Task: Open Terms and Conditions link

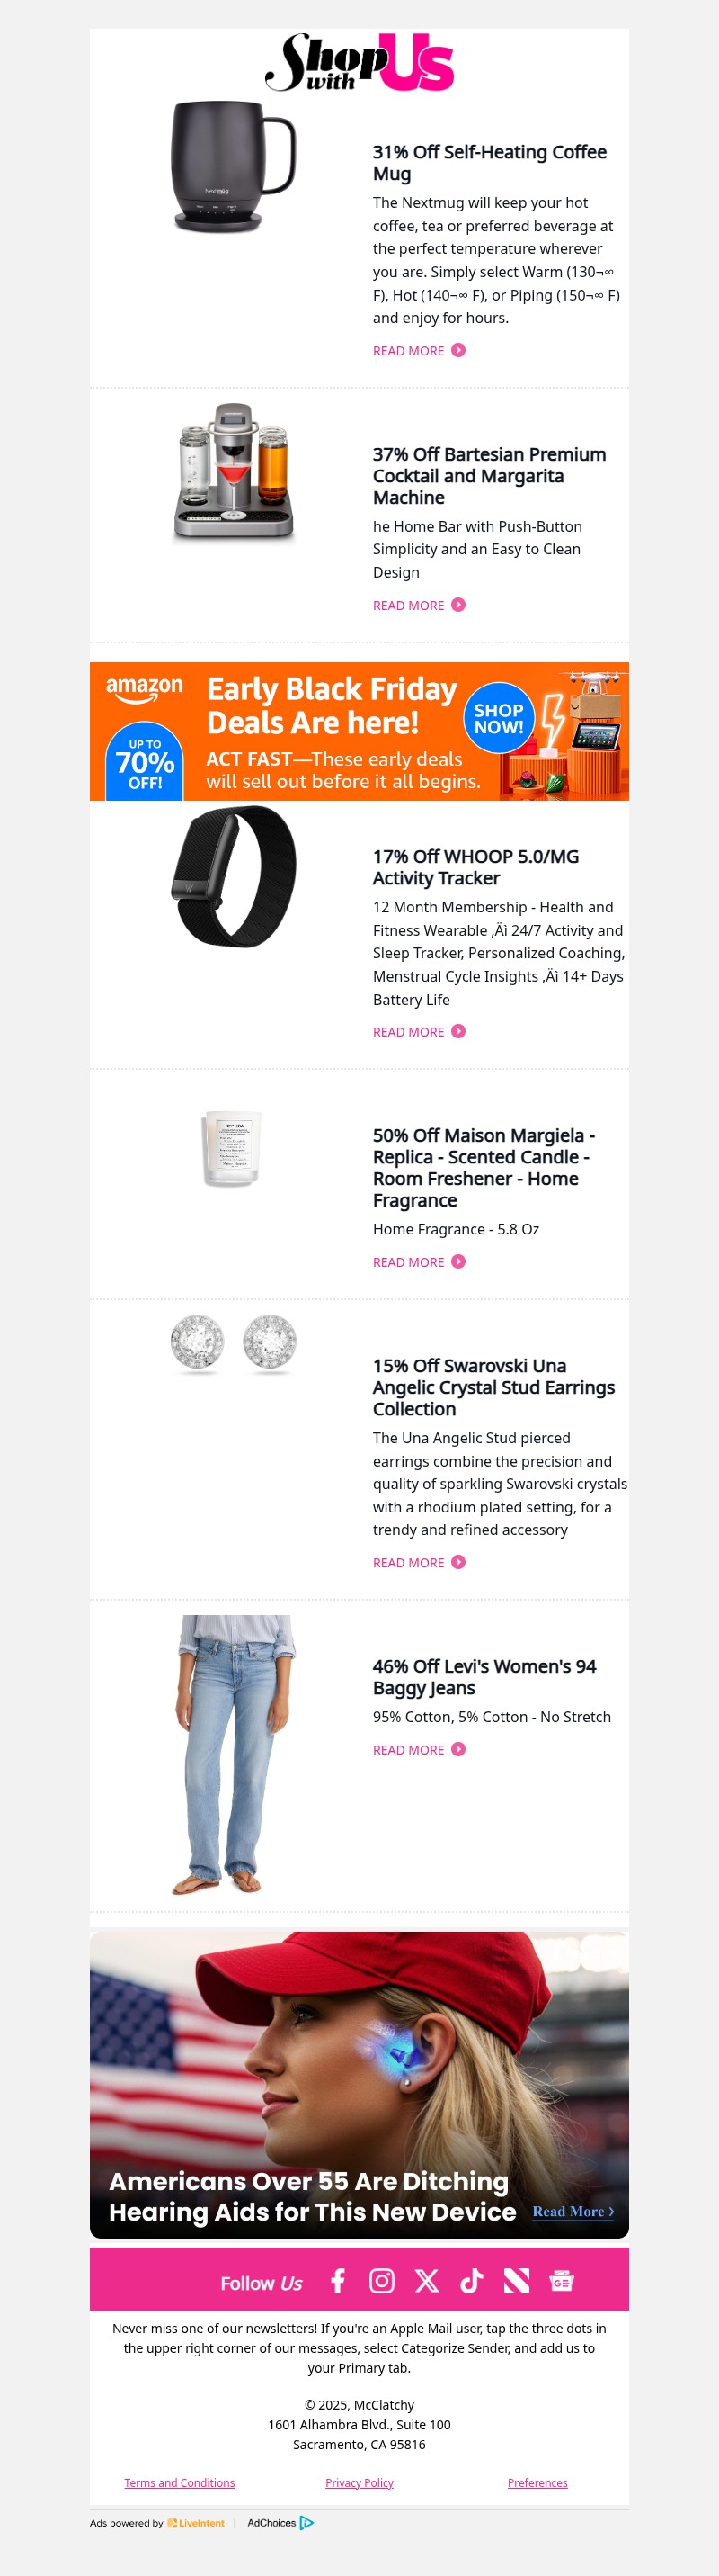Action: (x=179, y=2483)
